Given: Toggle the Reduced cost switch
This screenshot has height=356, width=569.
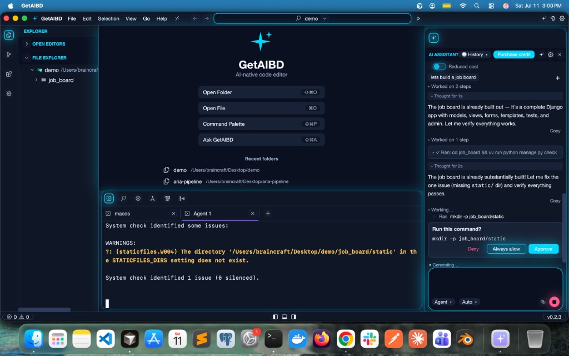Looking at the screenshot, I should pyautogui.click(x=439, y=67).
